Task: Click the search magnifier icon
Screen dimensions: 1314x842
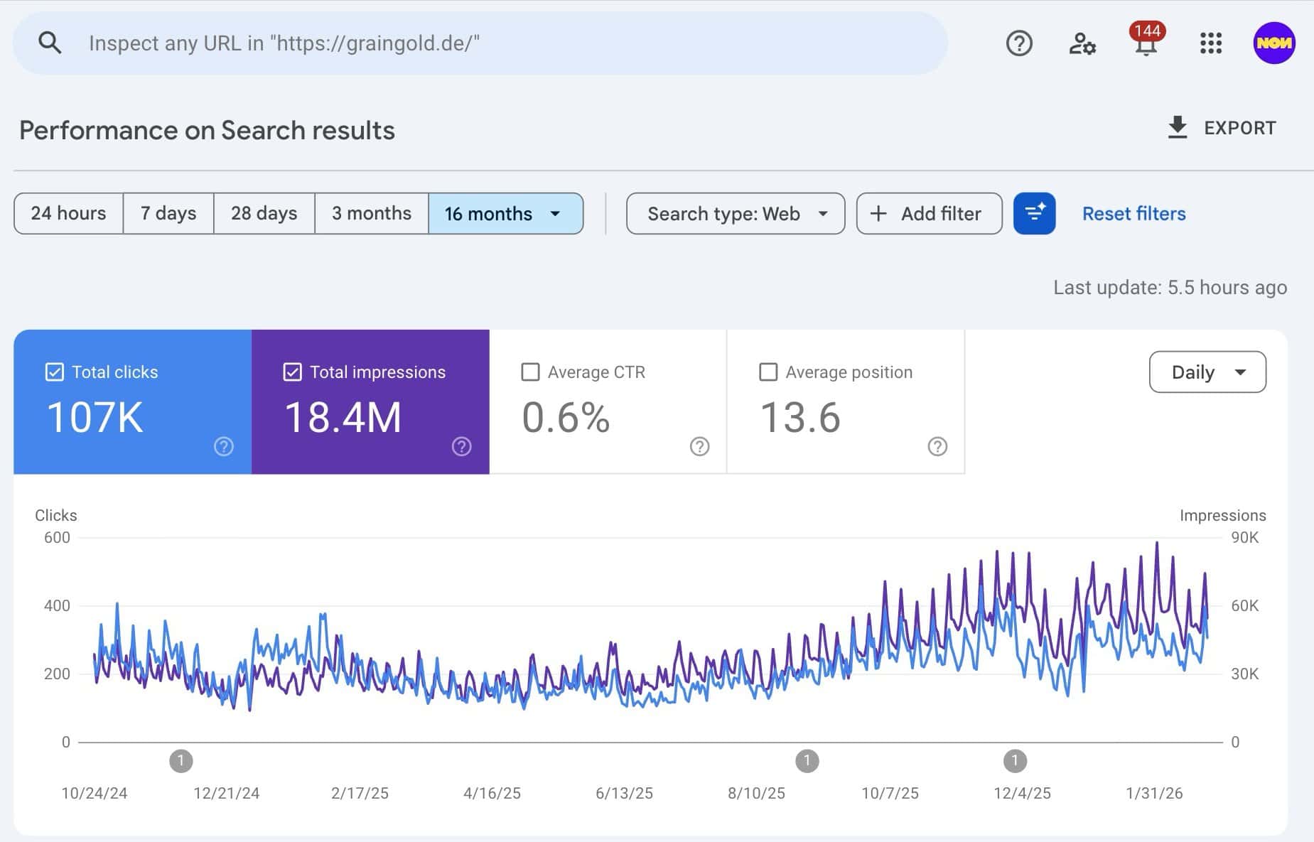Action: (50, 42)
